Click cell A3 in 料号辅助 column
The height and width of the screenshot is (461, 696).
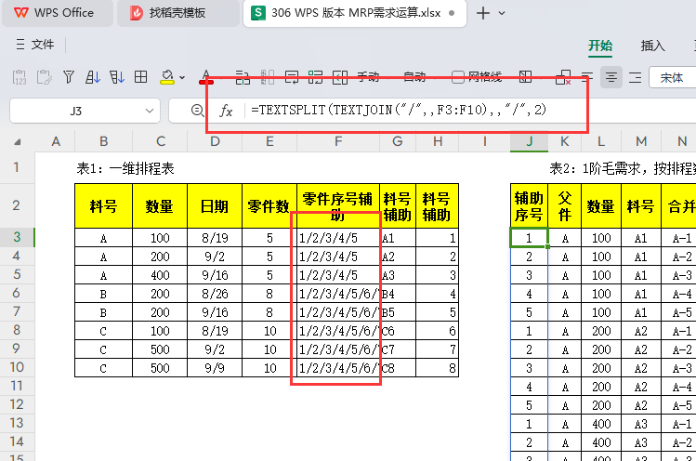[x=398, y=275]
